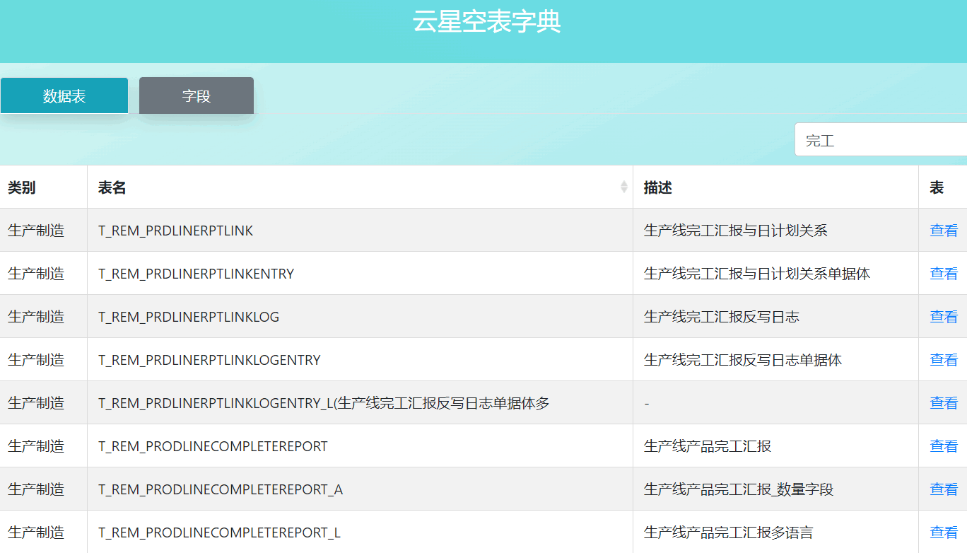View T_REM_PRODLINECOMPLETEREPORT_L via its 查看 link
This screenshot has height=553, width=967.
pyautogui.click(x=944, y=532)
